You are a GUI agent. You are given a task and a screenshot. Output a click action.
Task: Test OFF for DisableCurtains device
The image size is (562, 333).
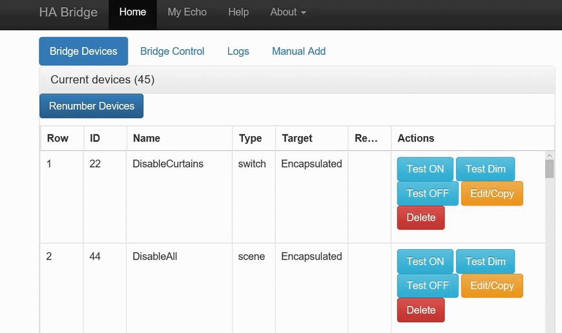[x=428, y=194]
